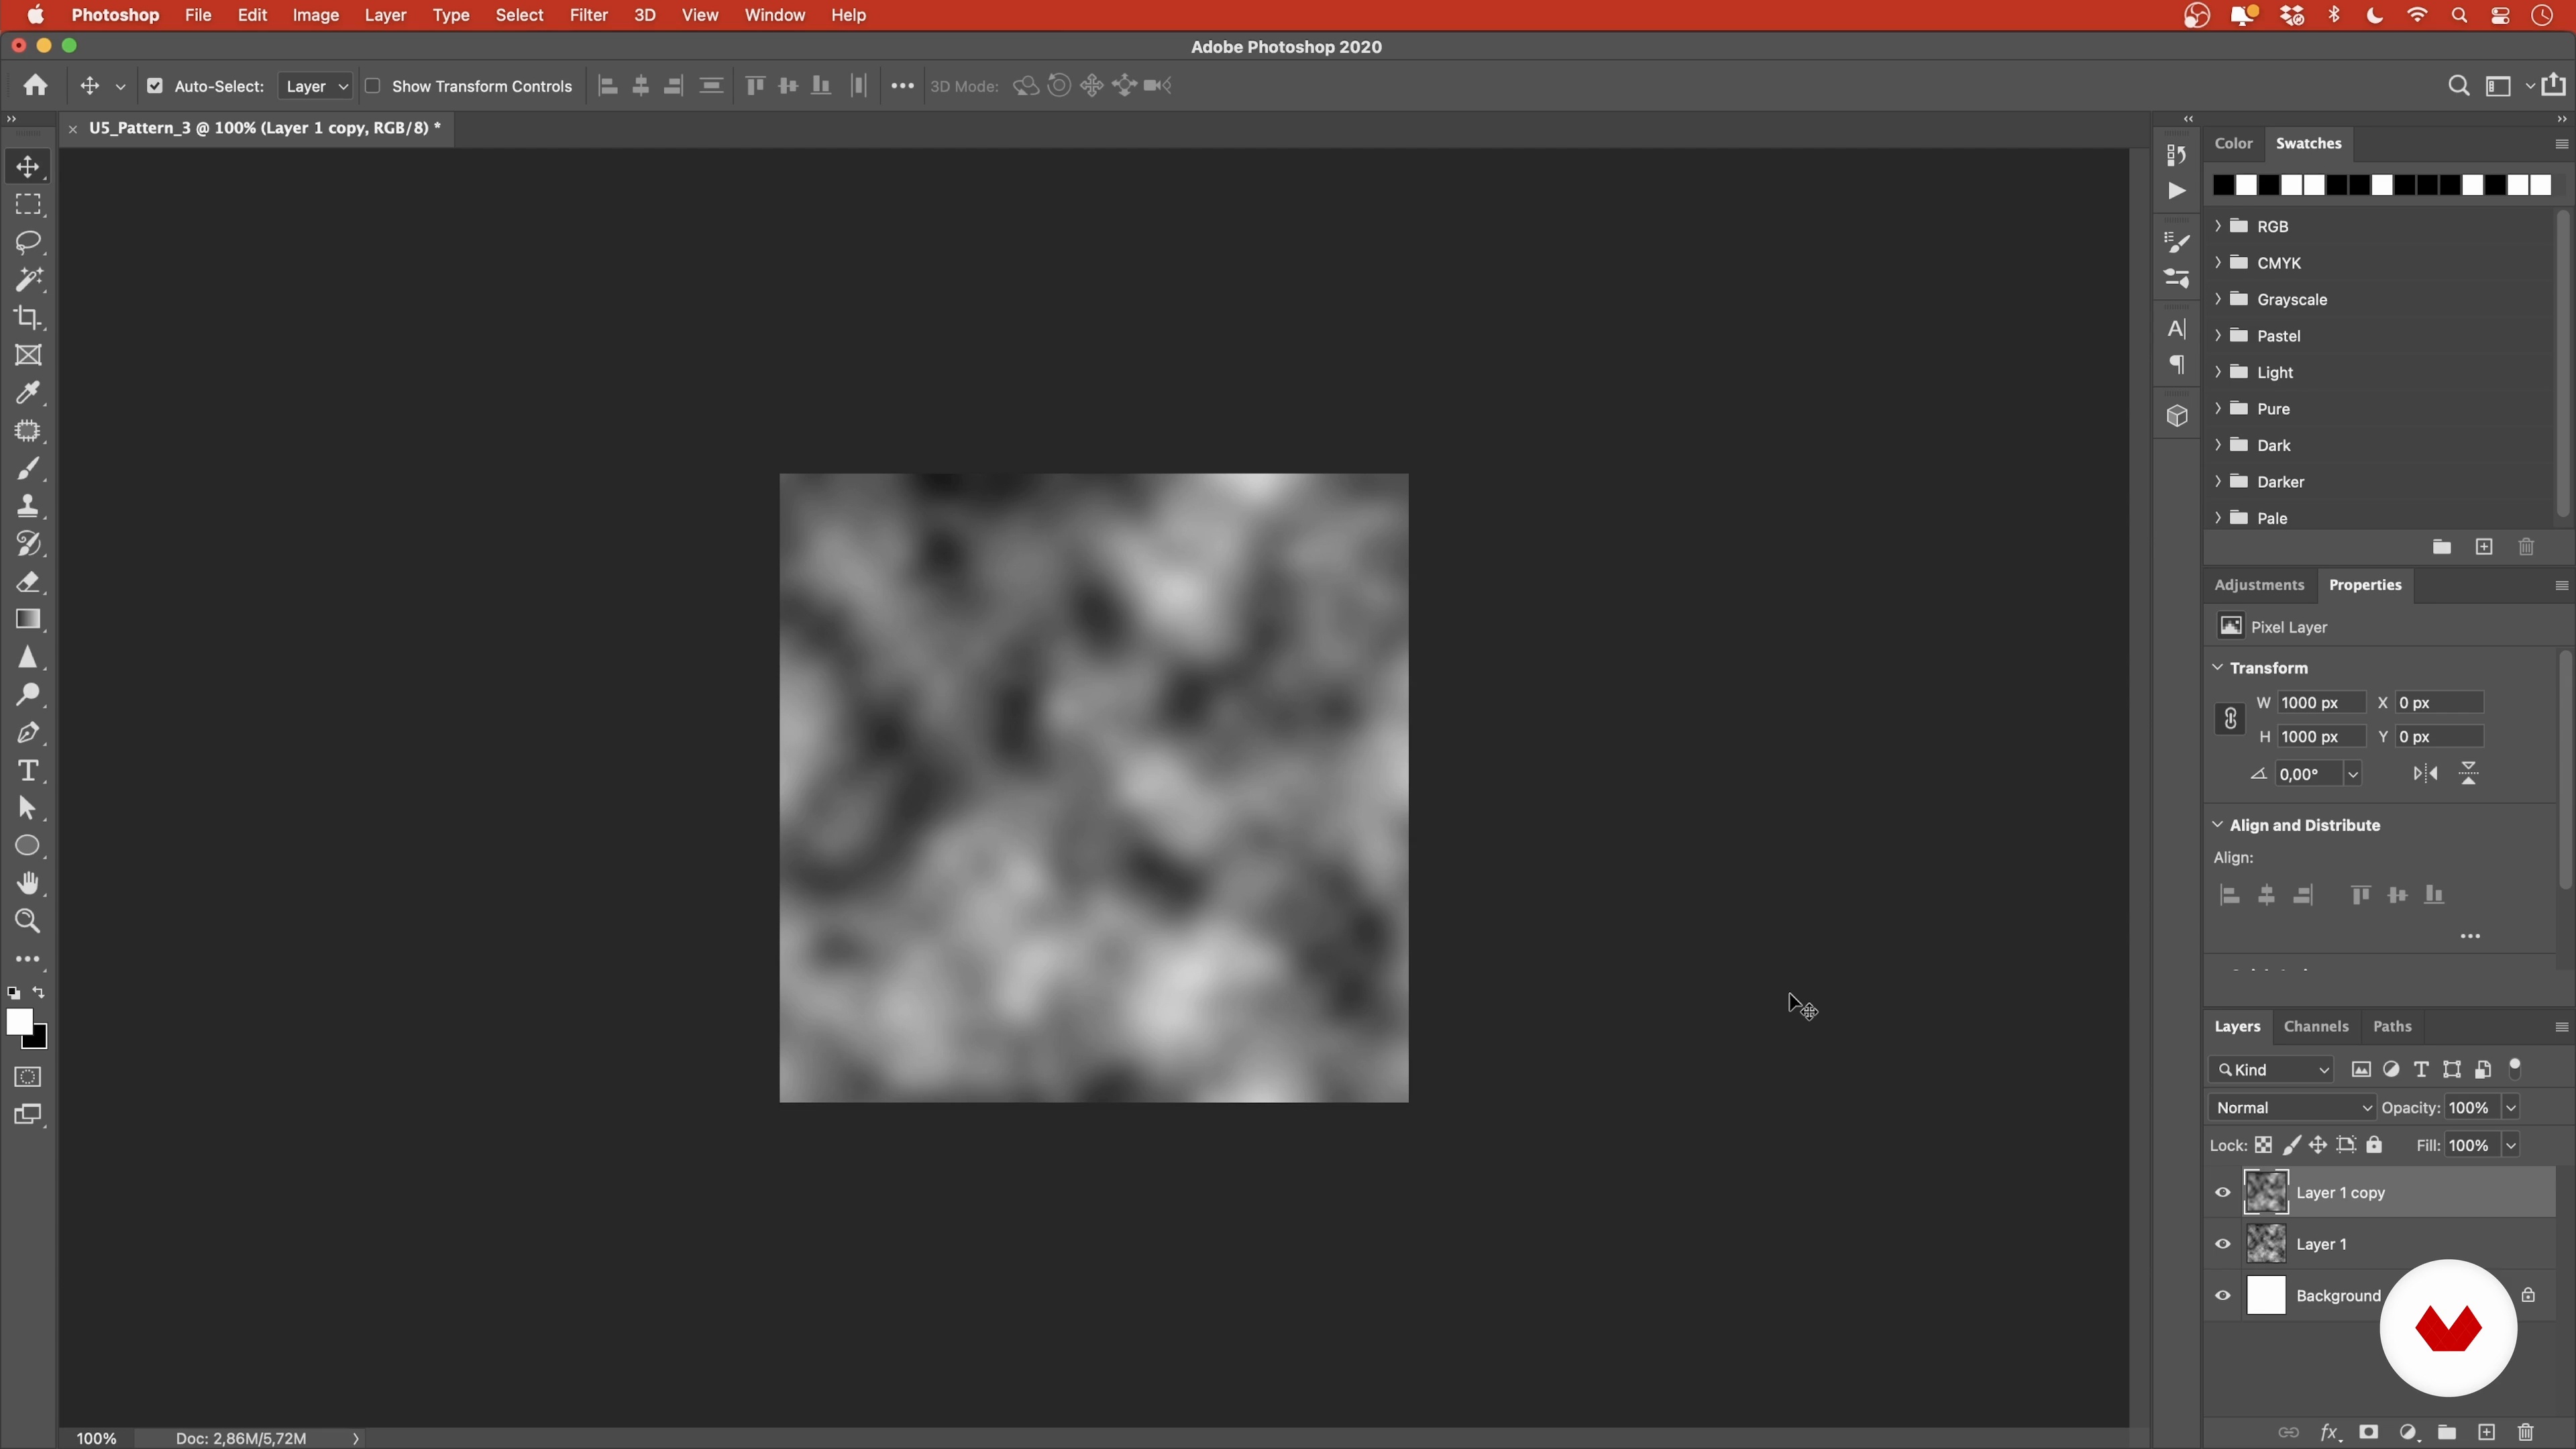
Task: Pick the first black recent swatch
Action: pos(2223,185)
